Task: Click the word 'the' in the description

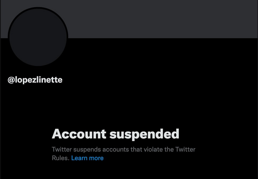Action: coord(169,149)
